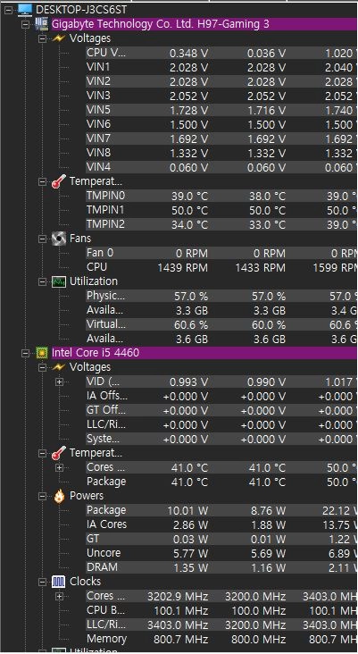Collapse the CPU Voltages section
Screen dimensions: 358x654
coord(43,367)
